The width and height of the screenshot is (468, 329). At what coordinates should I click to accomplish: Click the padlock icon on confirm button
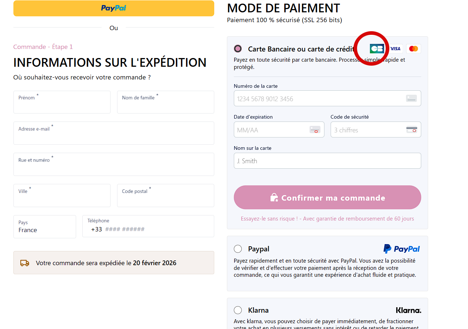pos(274,197)
